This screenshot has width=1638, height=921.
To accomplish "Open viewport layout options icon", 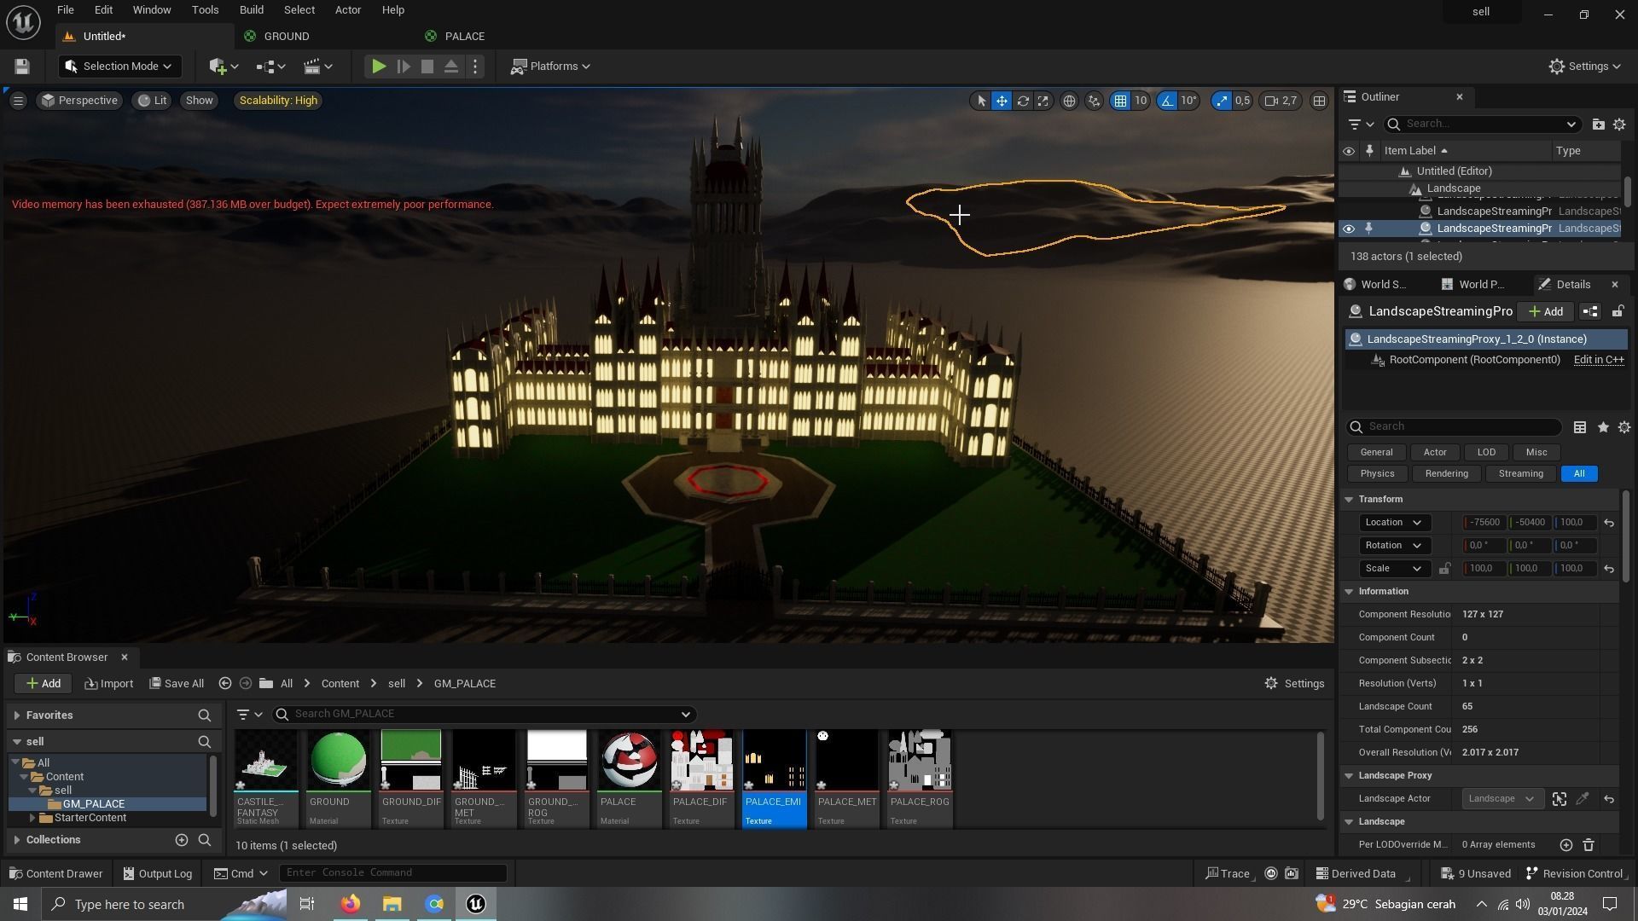I will coord(1319,101).
